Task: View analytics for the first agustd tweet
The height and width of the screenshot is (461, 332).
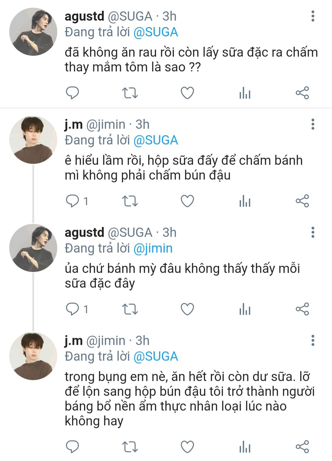Action: (x=245, y=93)
